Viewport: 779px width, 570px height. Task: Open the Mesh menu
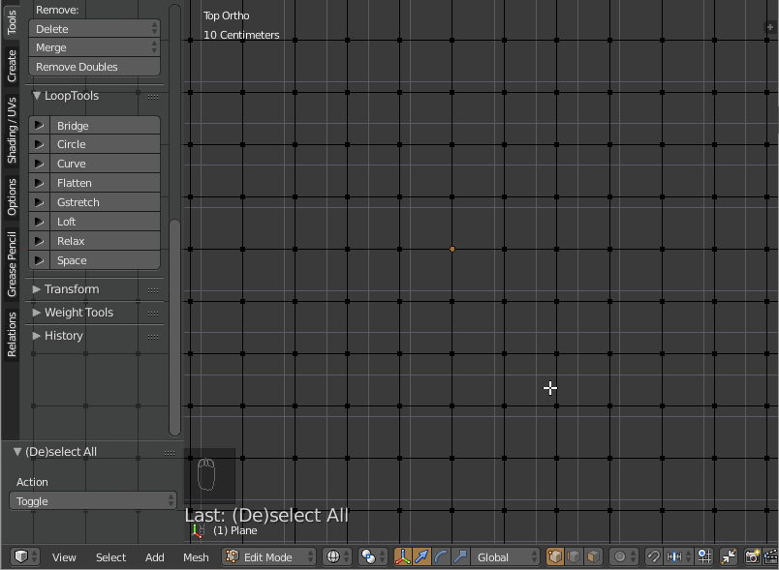click(196, 557)
